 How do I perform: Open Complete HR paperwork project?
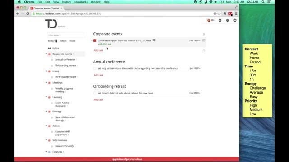pyautogui.click(x=62, y=133)
